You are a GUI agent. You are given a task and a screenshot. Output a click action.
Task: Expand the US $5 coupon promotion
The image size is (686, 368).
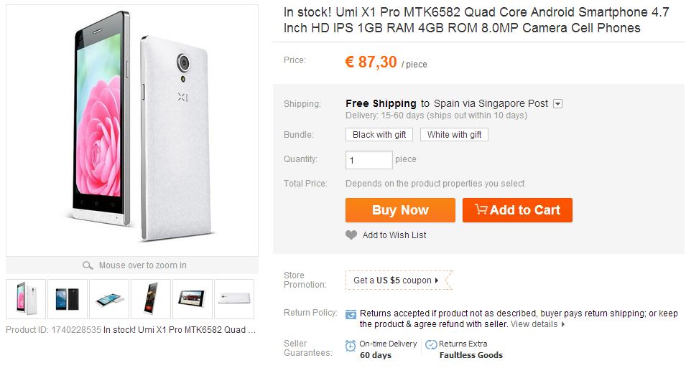point(398,280)
